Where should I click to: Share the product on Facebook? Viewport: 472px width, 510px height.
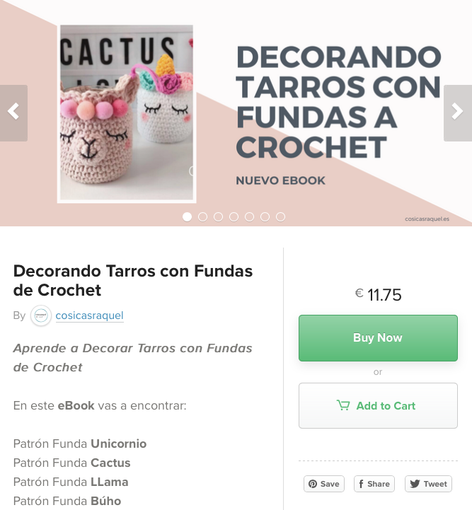click(x=374, y=484)
